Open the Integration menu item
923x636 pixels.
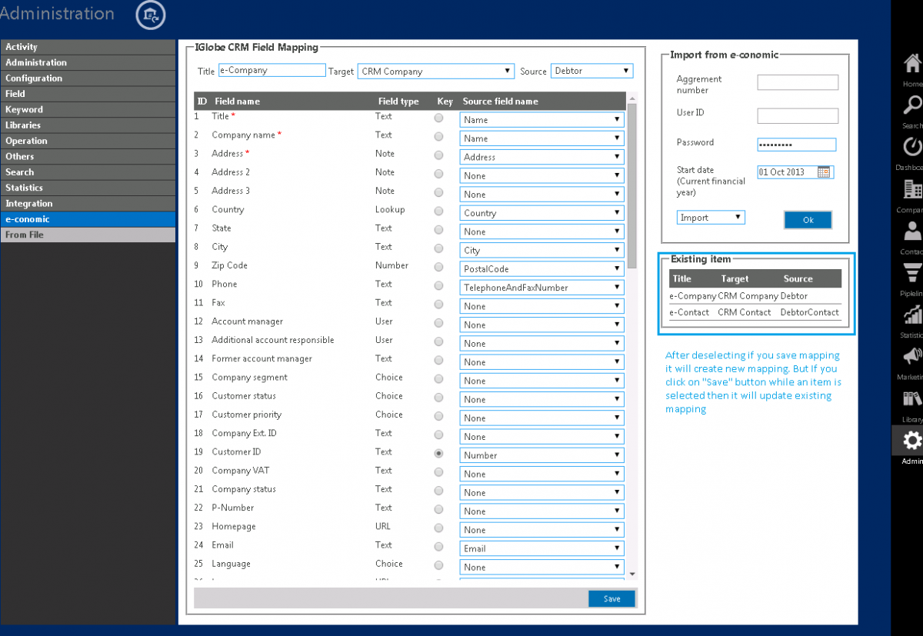coord(88,204)
